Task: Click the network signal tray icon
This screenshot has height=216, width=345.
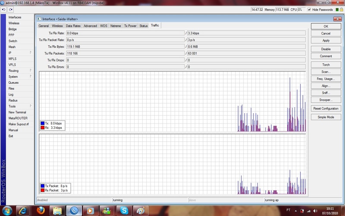Action: tap(309, 211)
